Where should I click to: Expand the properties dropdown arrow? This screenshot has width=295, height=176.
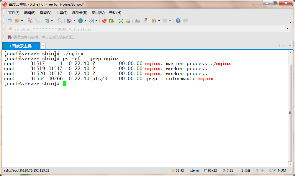(x=52, y=21)
